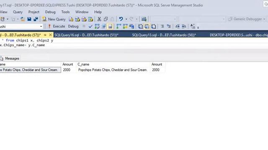Select the highlighted Potato Chips cell in first column

click(x=30, y=70)
